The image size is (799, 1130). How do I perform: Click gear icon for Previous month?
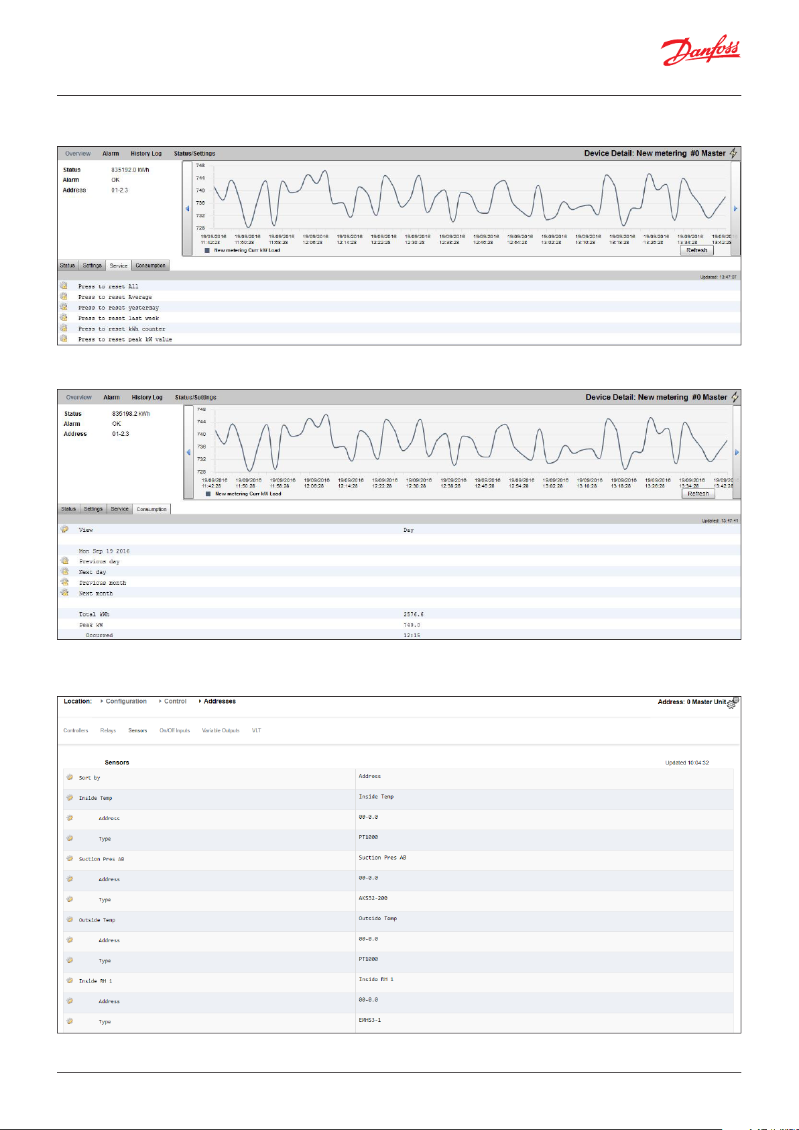click(x=65, y=582)
